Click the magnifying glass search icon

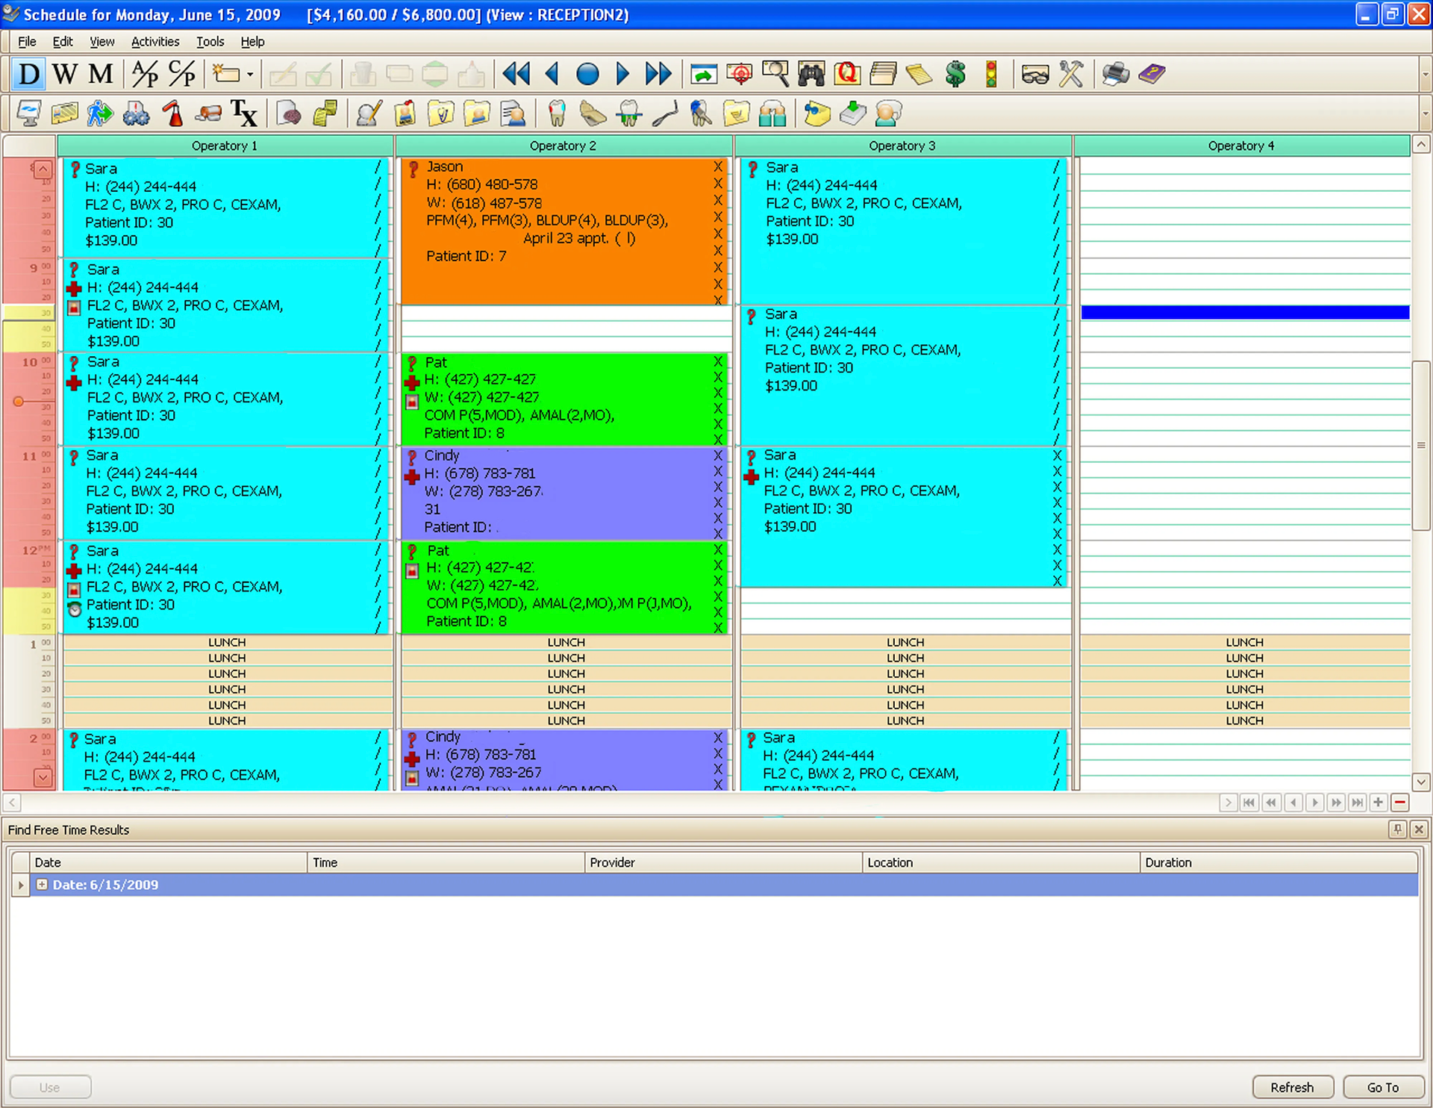(x=775, y=74)
